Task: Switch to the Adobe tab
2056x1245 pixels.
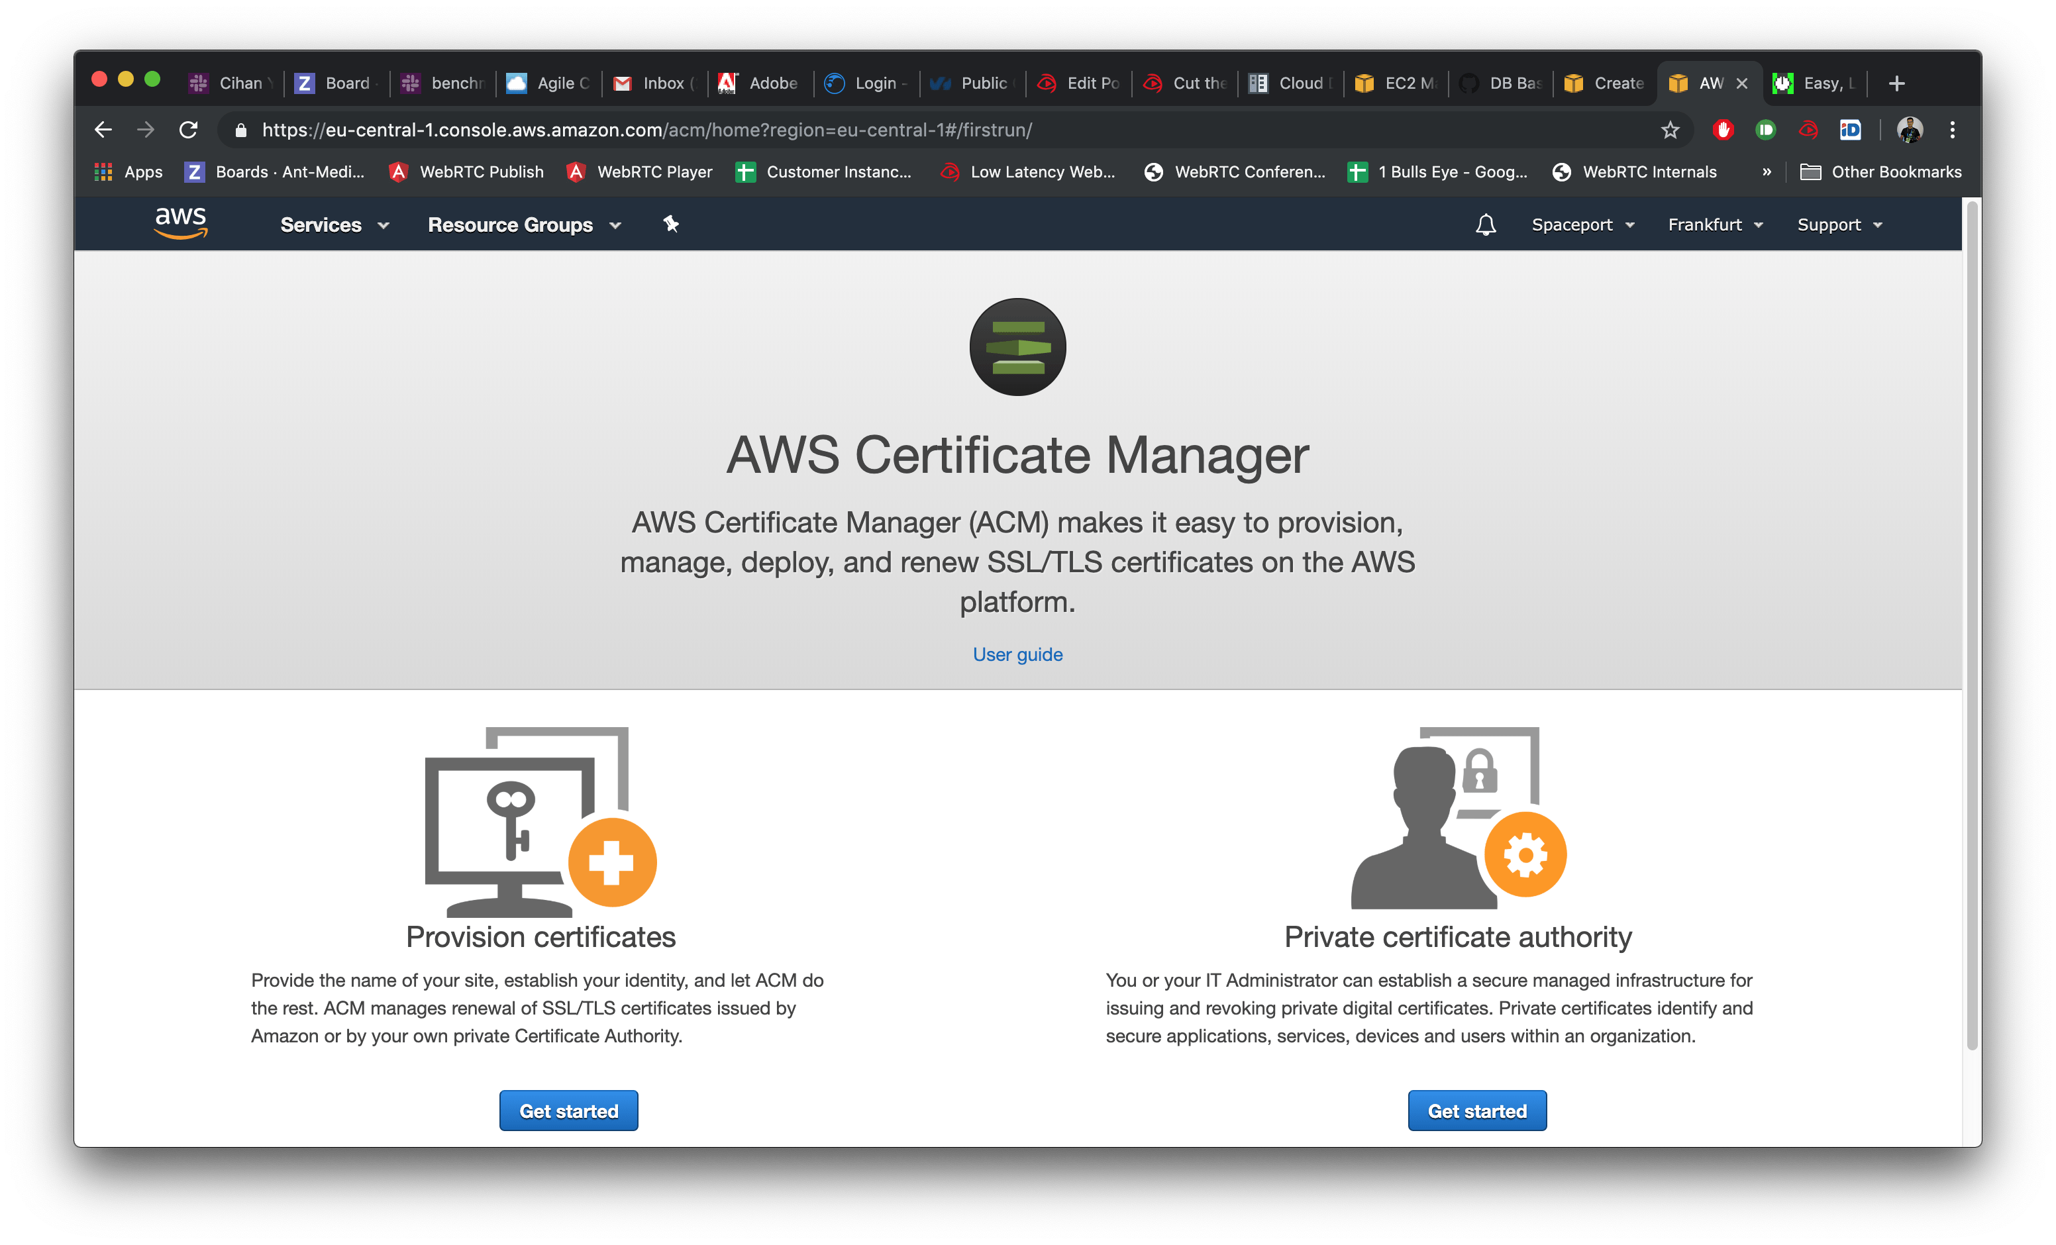Action: coord(761,83)
